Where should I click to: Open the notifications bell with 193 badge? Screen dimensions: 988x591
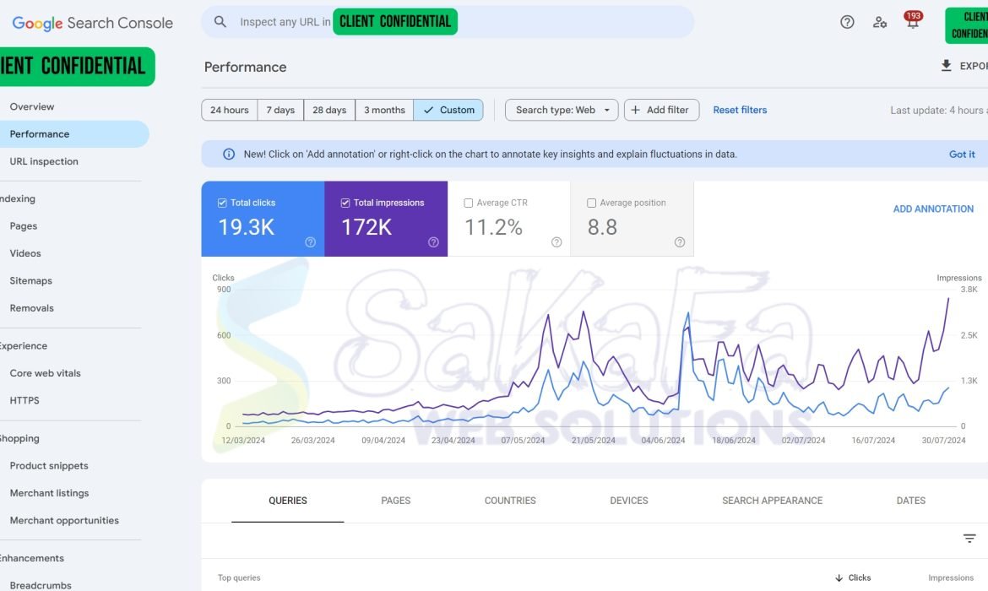[x=912, y=21]
